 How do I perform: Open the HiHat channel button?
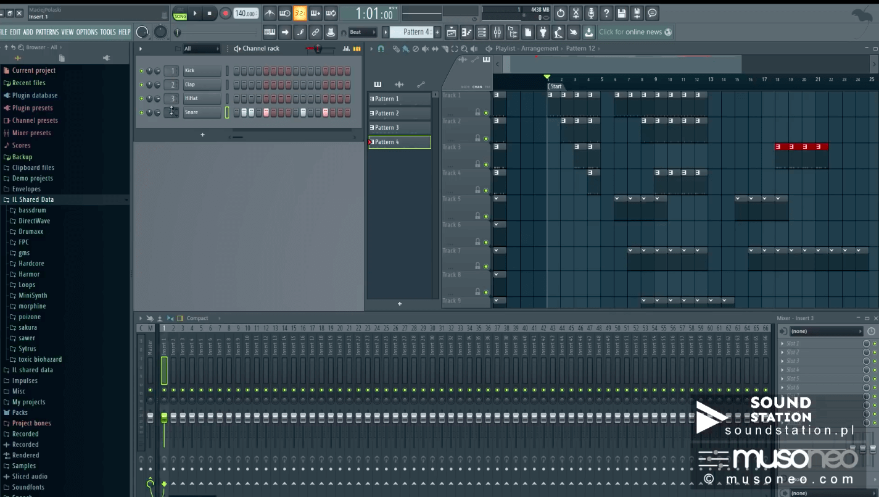tap(202, 99)
